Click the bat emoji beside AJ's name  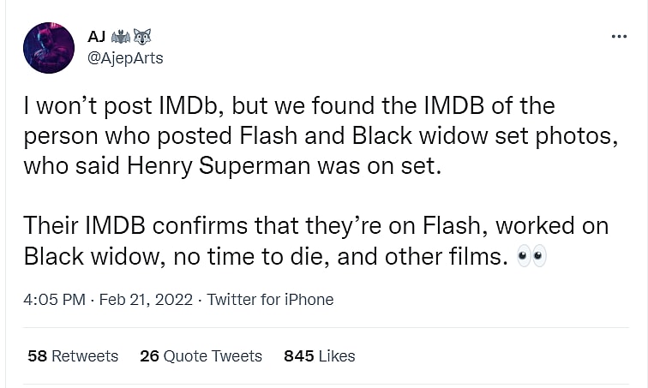tap(121, 37)
